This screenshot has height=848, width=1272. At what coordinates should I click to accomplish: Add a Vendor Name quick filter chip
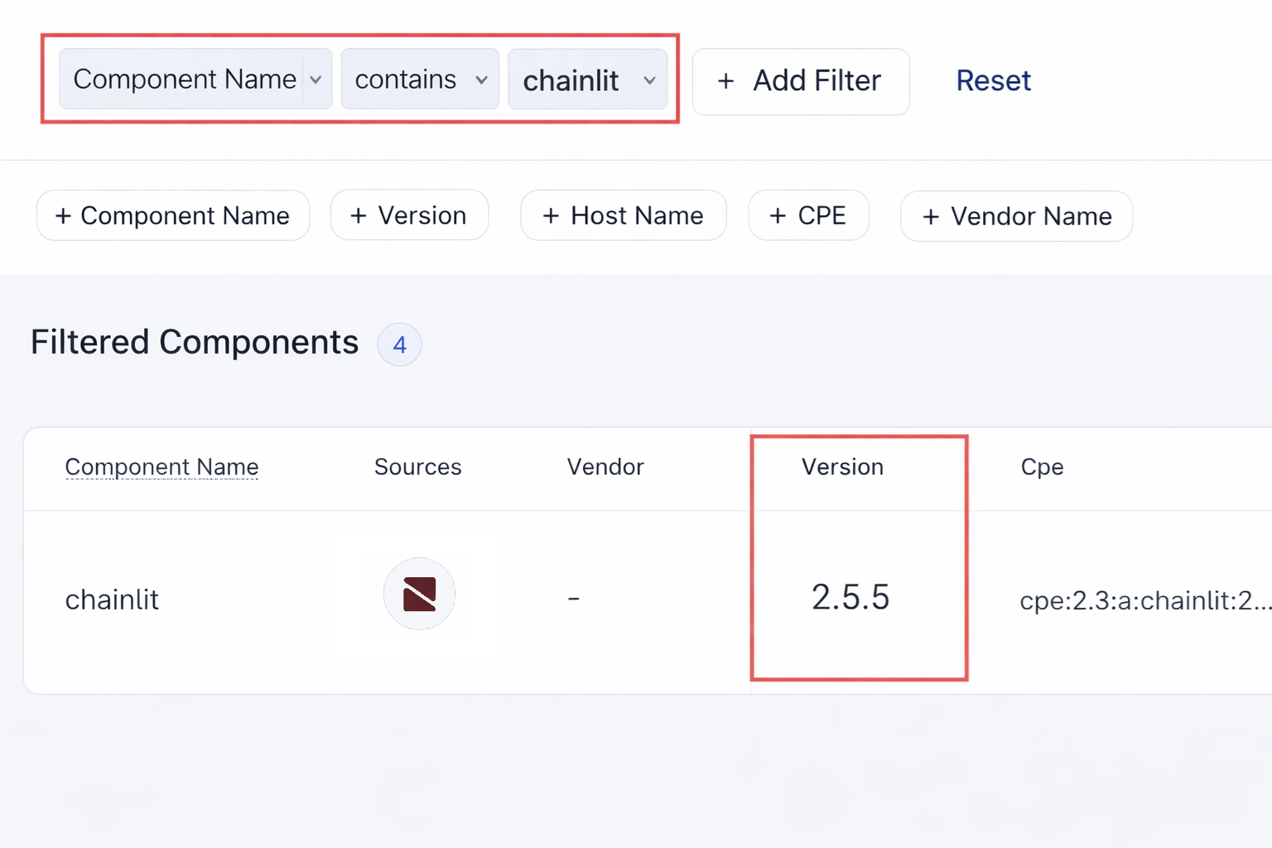coord(1016,216)
